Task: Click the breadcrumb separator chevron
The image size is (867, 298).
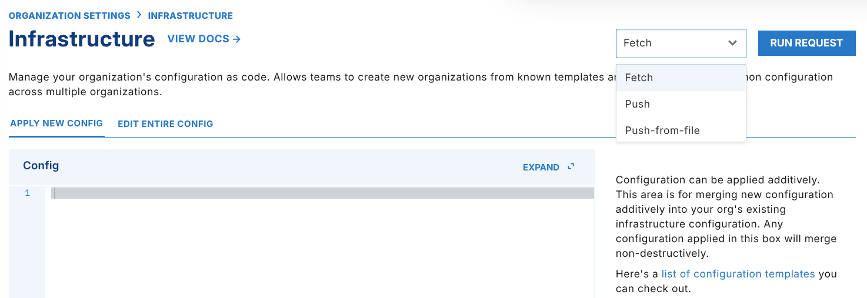Action: (x=139, y=15)
